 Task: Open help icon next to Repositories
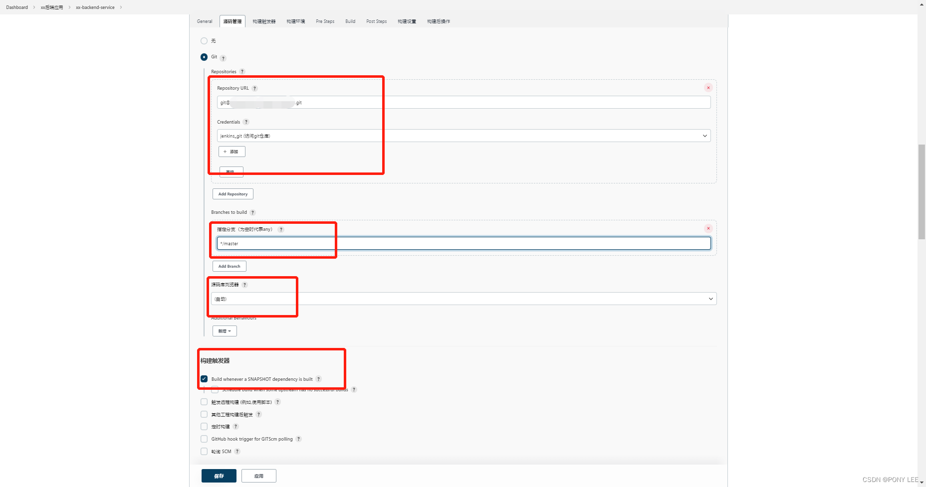pyautogui.click(x=242, y=72)
